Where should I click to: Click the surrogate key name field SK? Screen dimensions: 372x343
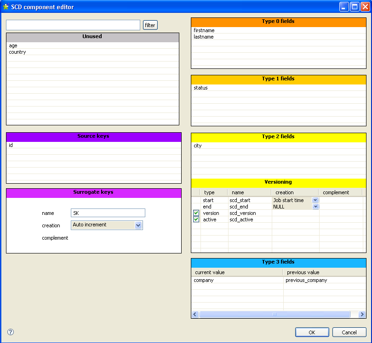[x=108, y=213]
